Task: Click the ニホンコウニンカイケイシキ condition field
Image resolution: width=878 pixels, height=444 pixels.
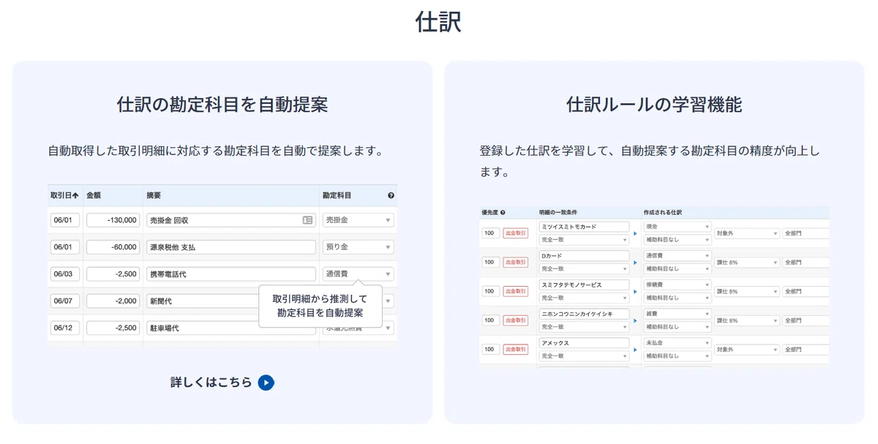Action: tap(584, 314)
